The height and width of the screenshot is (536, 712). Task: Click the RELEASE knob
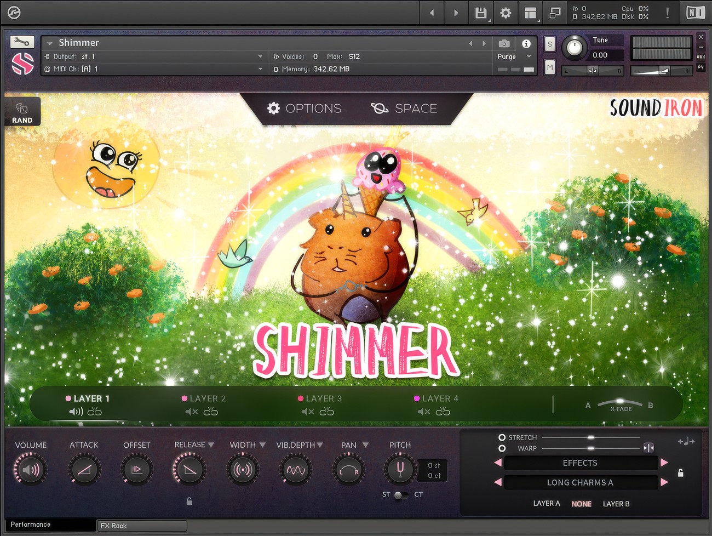tap(190, 470)
